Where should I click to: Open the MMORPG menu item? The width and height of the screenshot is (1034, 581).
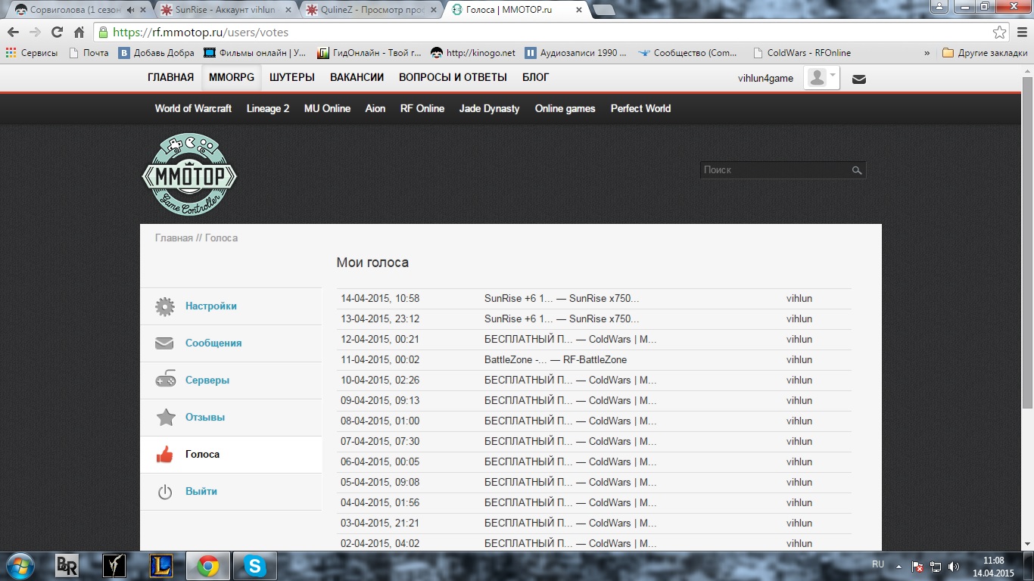pos(232,77)
